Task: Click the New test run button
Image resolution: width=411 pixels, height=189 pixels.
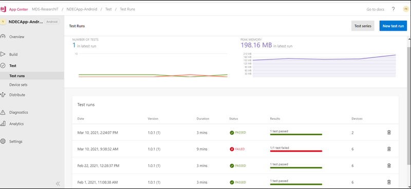Action: click(393, 26)
